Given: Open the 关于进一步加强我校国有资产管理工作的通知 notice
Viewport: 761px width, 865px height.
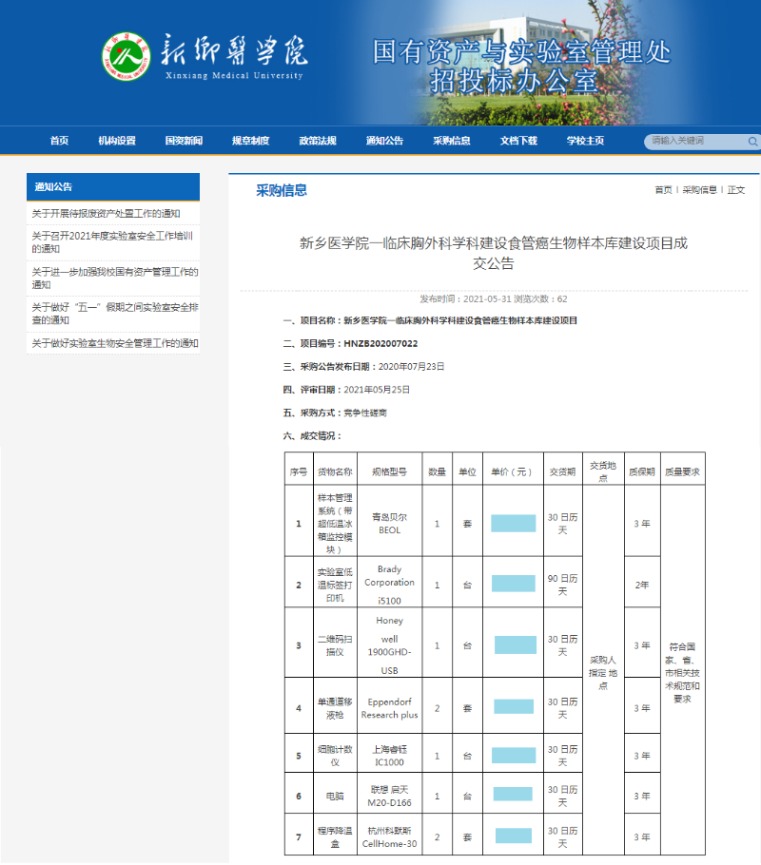Looking at the screenshot, I should pos(105,279).
